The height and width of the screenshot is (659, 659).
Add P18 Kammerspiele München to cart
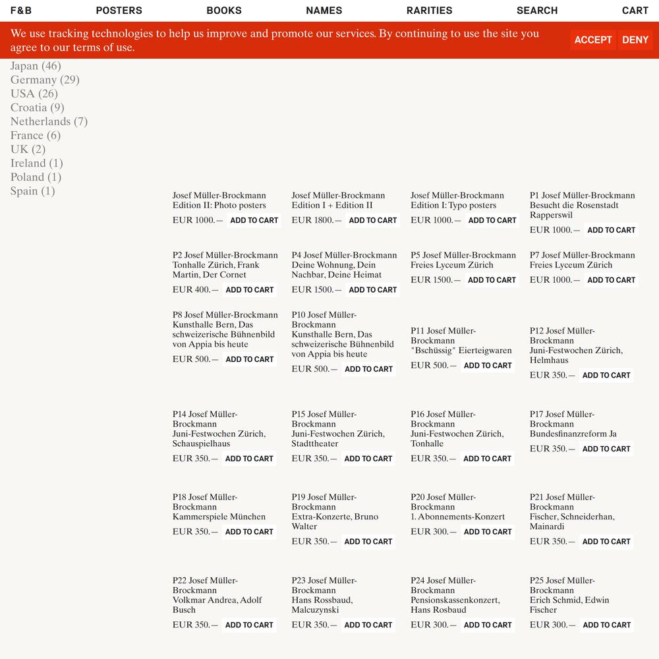pyautogui.click(x=249, y=532)
